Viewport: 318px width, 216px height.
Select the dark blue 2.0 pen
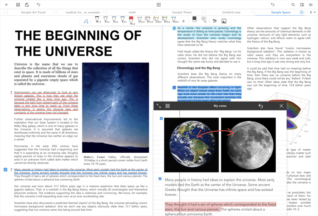123,20
